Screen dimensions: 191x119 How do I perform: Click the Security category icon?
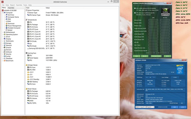click(5, 54)
